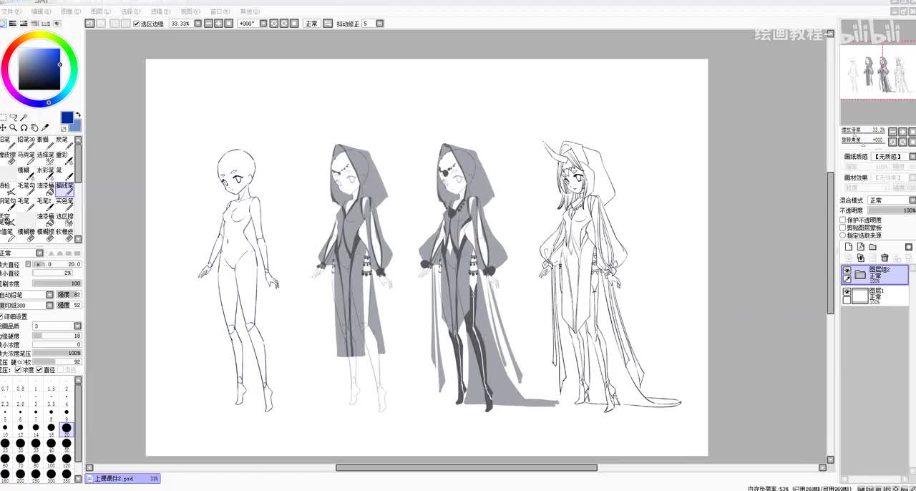Create a new layer in layer panel

coord(849,247)
